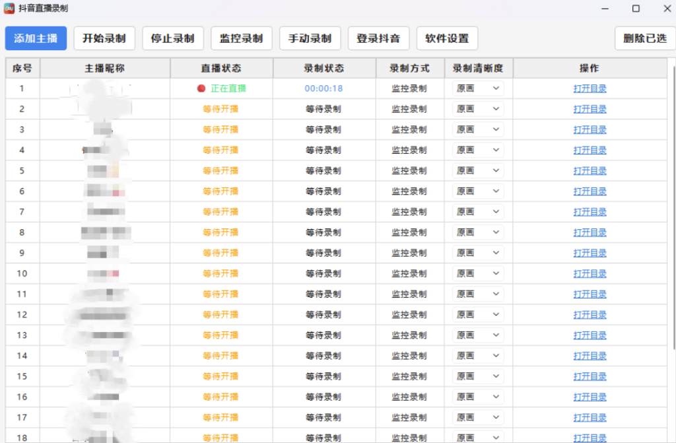676x443 pixels.
Task: Click the app icon in title bar
Action: coord(9,8)
